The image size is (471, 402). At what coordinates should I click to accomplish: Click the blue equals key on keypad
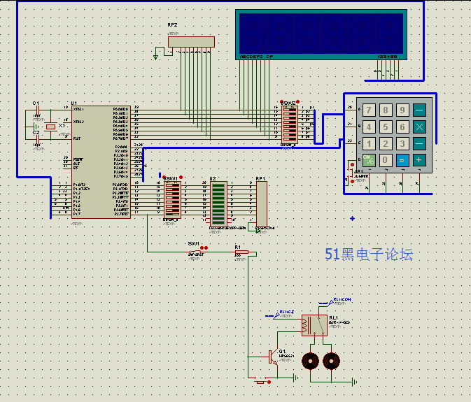point(402,160)
